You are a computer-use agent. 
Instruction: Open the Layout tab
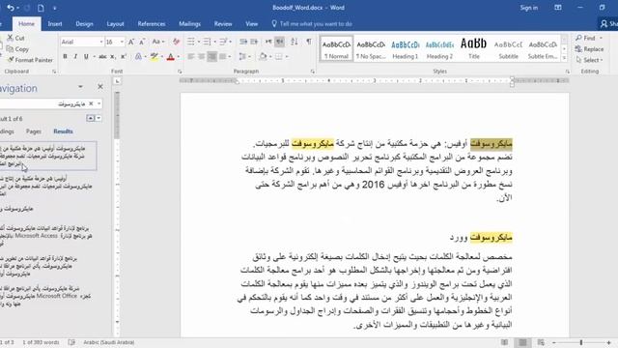pyautogui.click(x=115, y=24)
